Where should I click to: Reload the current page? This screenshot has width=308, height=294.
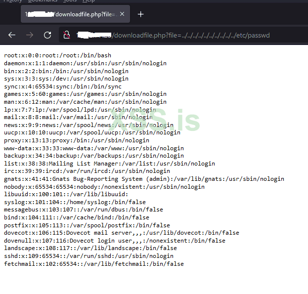pyautogui.click(x=47, y=35)
